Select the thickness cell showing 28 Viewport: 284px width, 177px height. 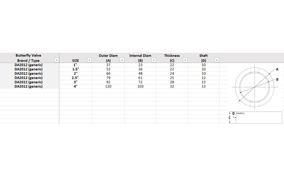172,82
